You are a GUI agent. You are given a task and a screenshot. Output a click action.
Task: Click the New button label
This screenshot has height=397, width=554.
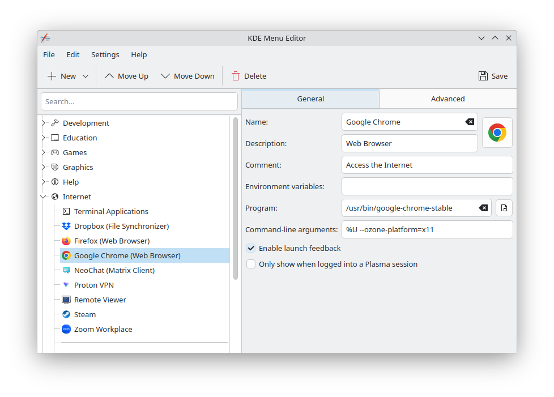68,76
